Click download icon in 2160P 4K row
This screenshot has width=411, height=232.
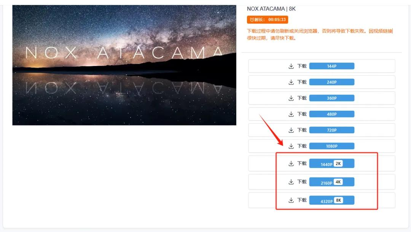pos(291,182)
